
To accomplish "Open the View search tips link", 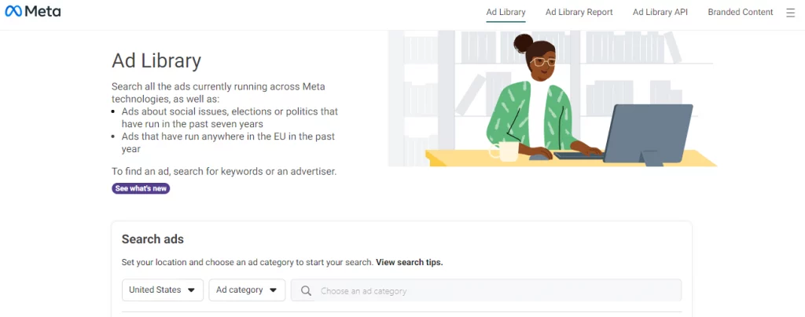I will (409, 262).
